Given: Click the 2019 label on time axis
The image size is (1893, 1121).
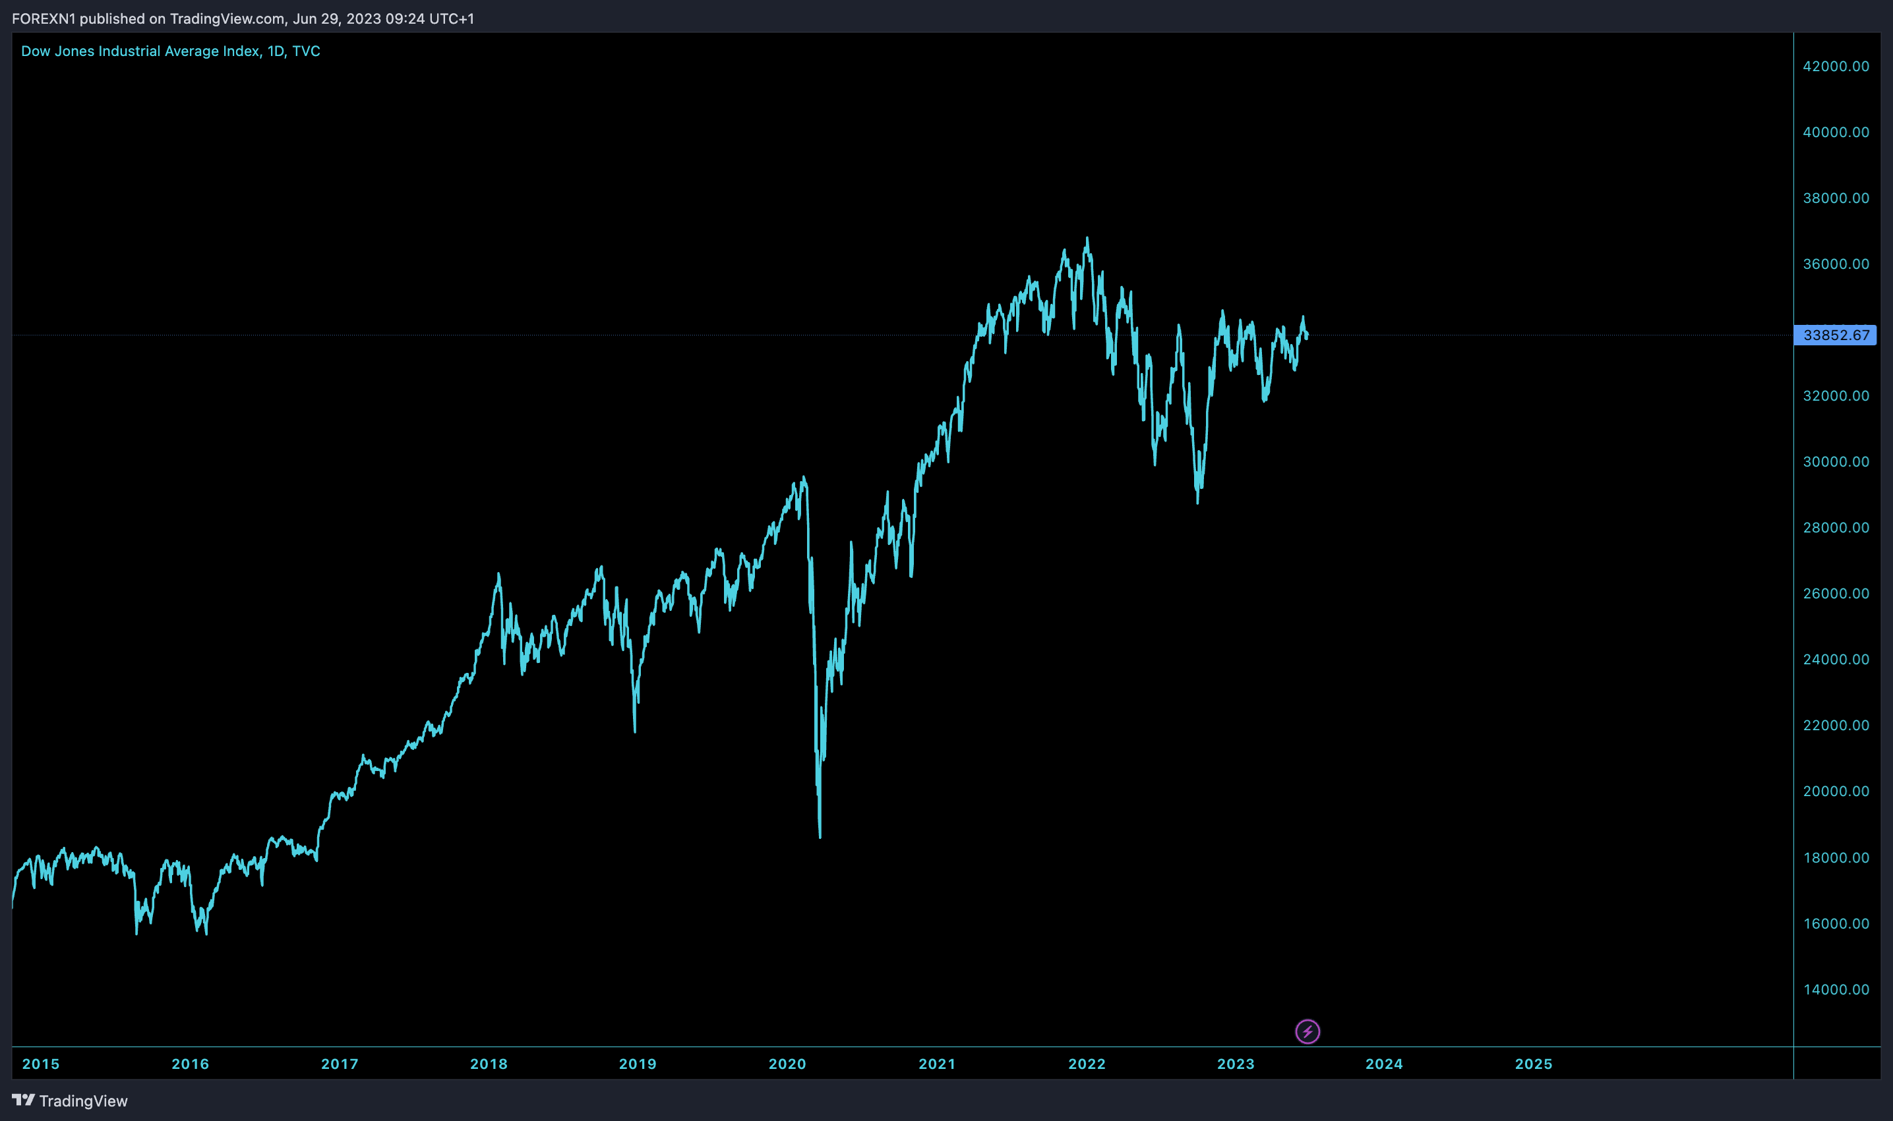Looking at the screenshot, I should (638, 1064).
